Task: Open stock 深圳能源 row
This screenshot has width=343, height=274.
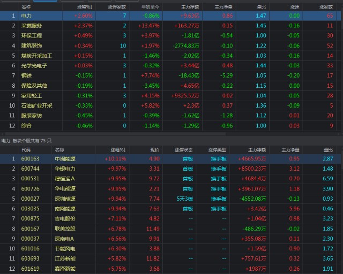Action: [x=65, y=199]
